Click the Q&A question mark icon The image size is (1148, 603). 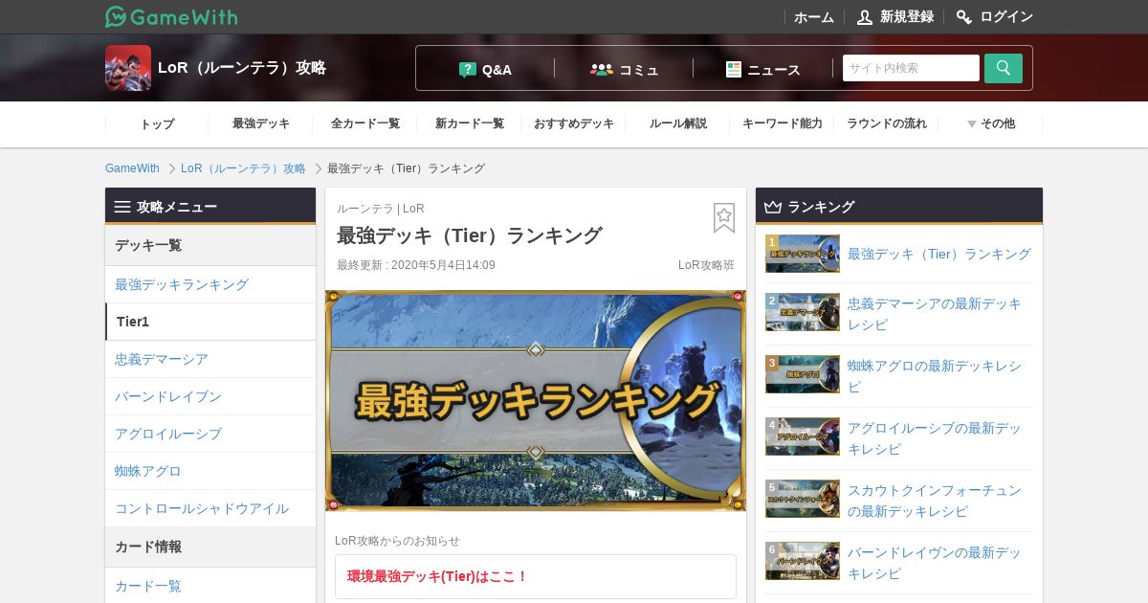(468, 70)
